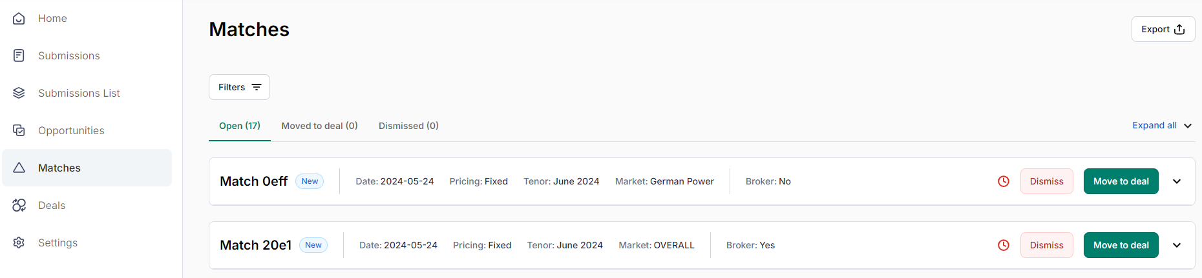The image size is (1202, 278).
Task: Click the Opportunities icon in sidebar
Action: (x=19, y=130)
